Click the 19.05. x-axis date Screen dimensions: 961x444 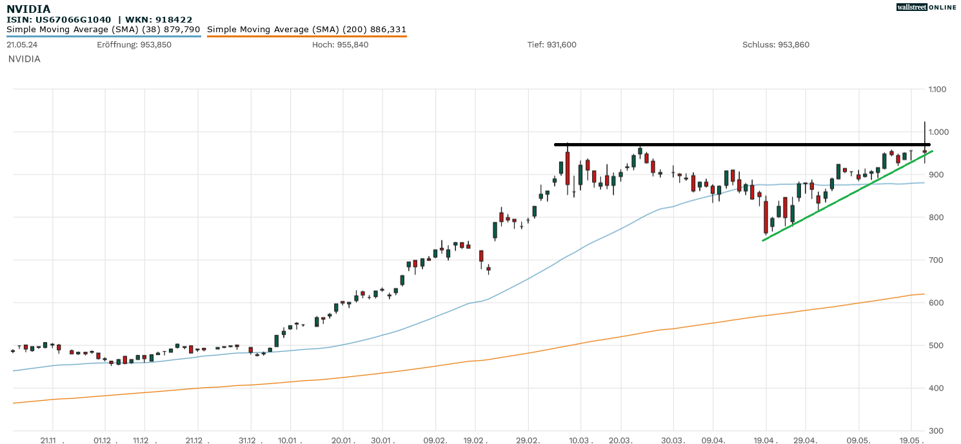click(911, 439)
